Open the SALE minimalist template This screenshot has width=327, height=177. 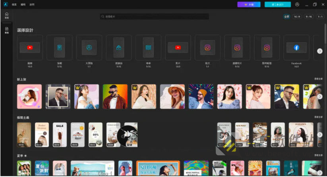60,135
